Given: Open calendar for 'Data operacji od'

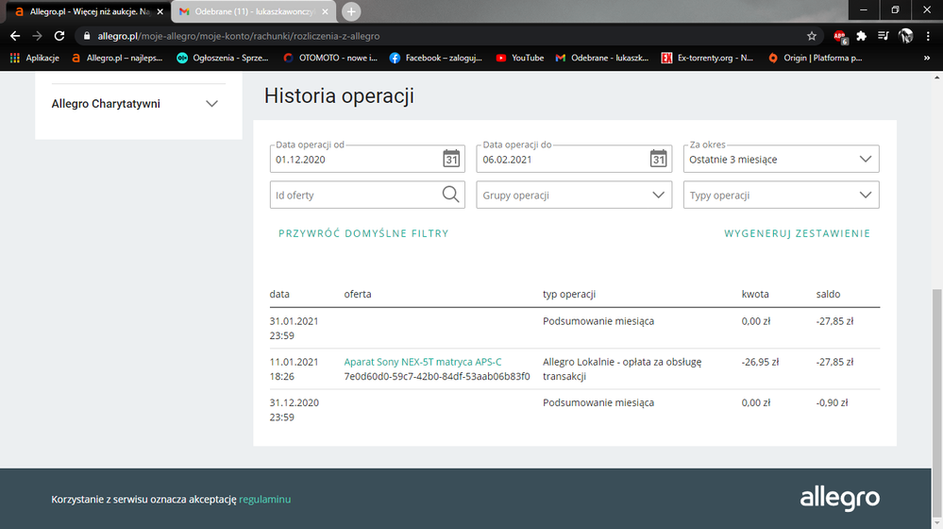Looking at the screenshot, I should (451, 159).
